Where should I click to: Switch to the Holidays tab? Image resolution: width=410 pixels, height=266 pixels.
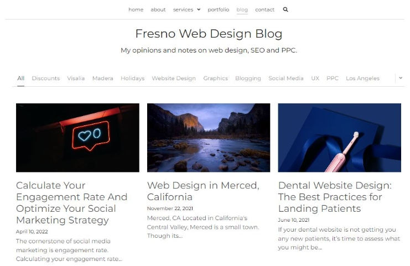tap(132, 79)
